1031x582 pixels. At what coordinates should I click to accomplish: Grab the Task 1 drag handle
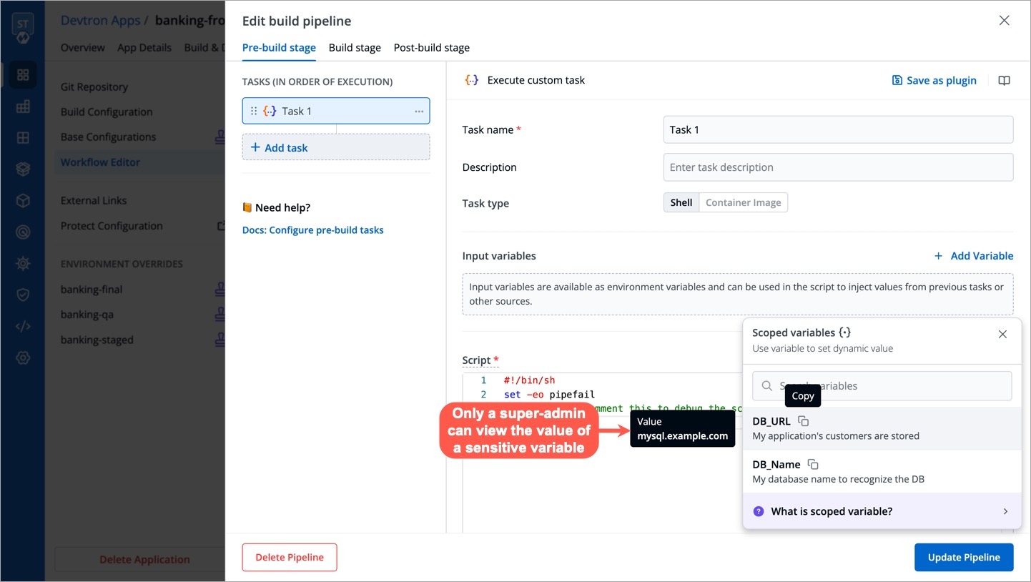click(x=253, y=111)
